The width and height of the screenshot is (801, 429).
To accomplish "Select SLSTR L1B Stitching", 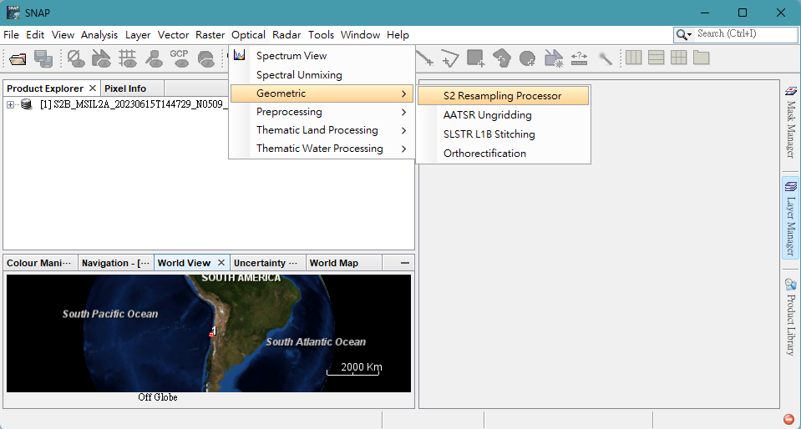I will (503, 134).
